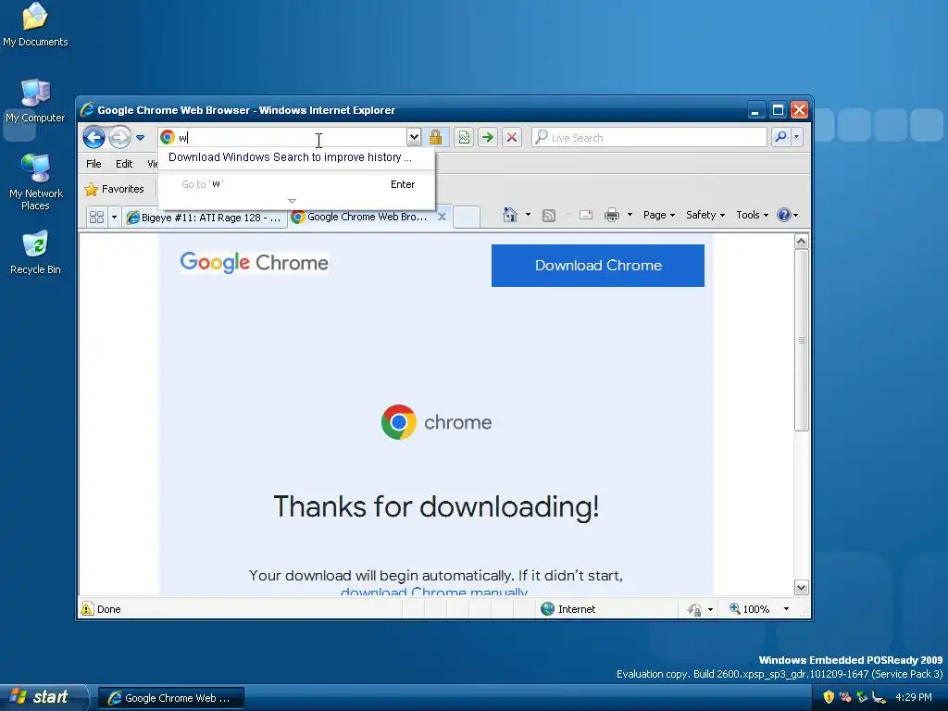Open a new blank tab

(x=467, y=217)
